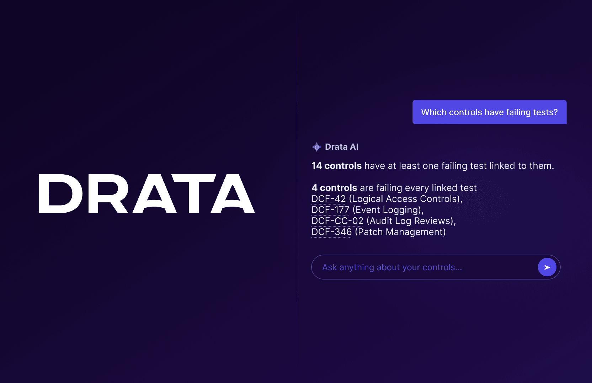
Task: Click the bold '4 controls' text
Action: pos(334,188)
